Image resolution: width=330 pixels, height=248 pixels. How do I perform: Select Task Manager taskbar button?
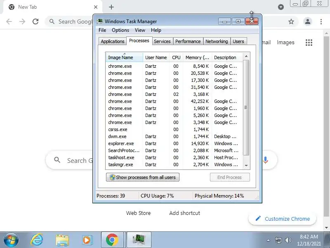(139, 240)
